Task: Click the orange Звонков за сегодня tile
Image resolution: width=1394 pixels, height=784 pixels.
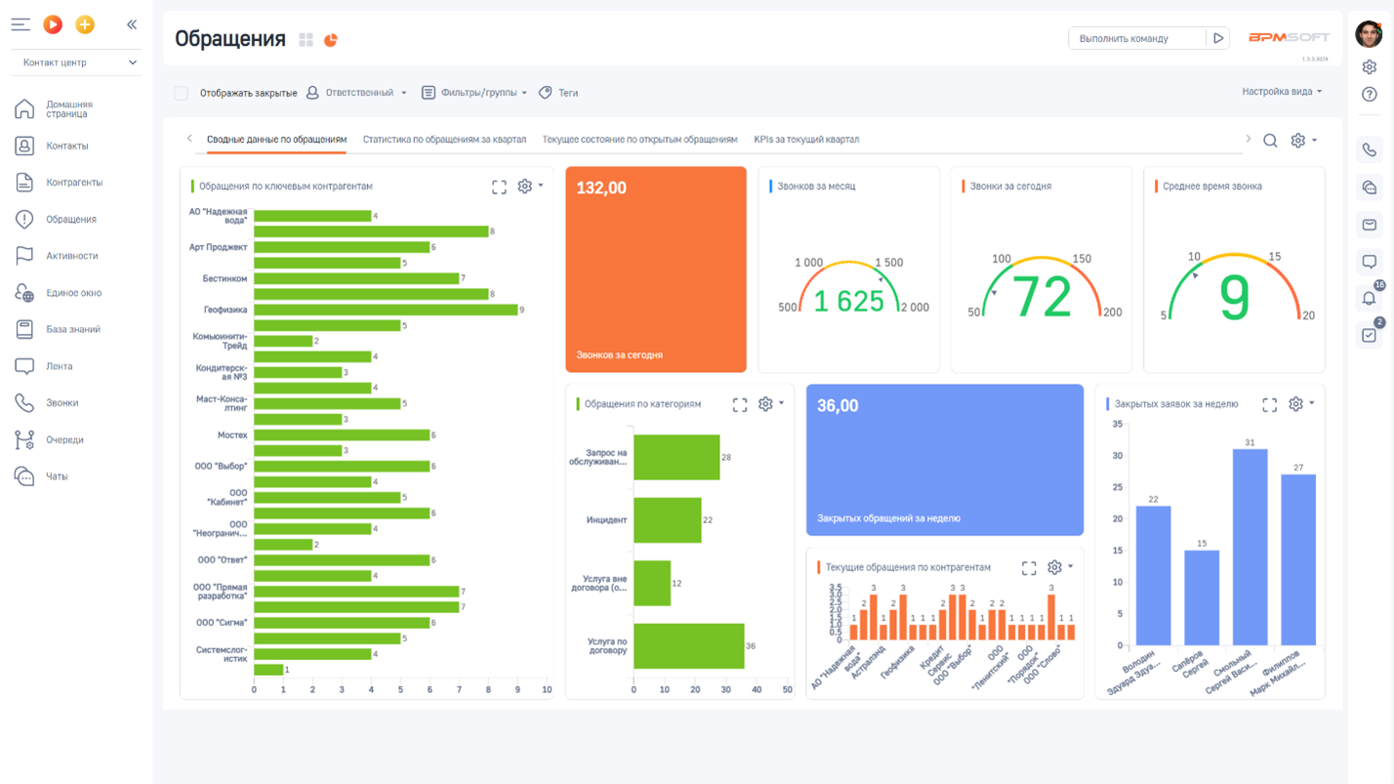Action: [x=656, y=269]
